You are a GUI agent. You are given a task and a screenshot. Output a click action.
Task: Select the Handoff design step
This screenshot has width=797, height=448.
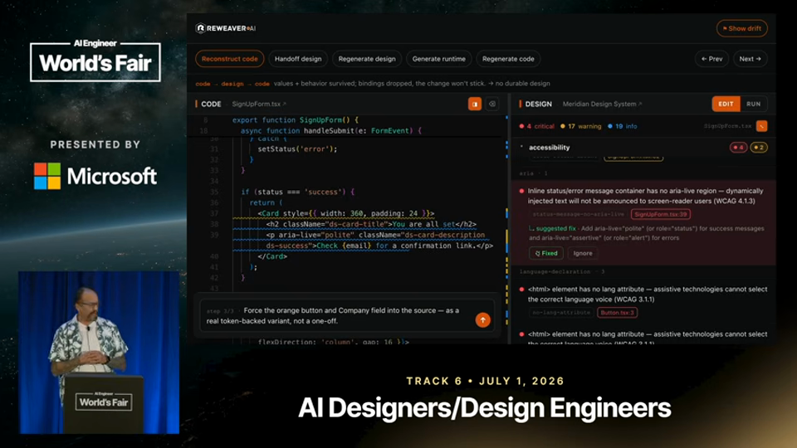tap(298, 59)
